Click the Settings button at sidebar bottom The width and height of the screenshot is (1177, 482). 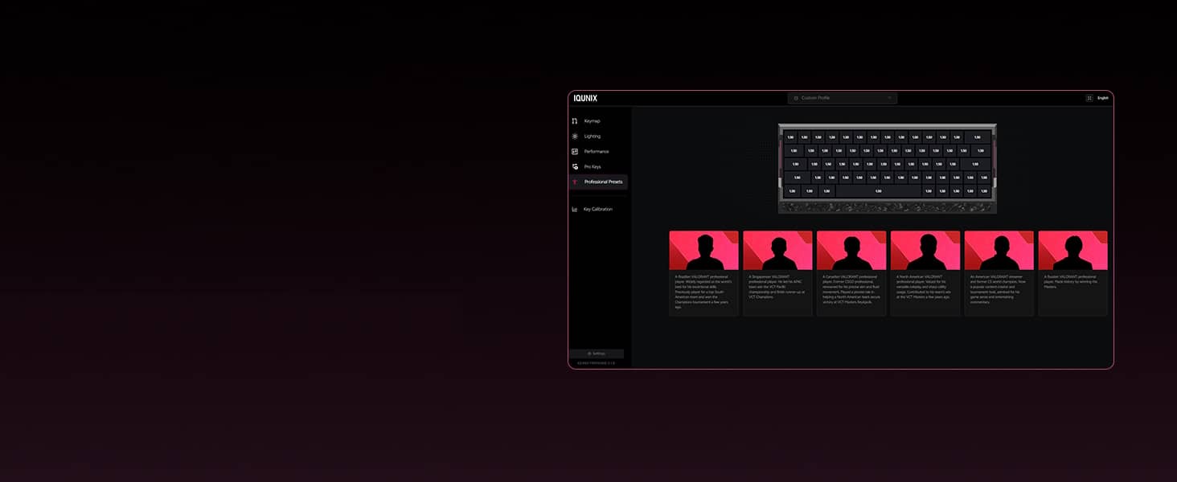tap(596, 353)
